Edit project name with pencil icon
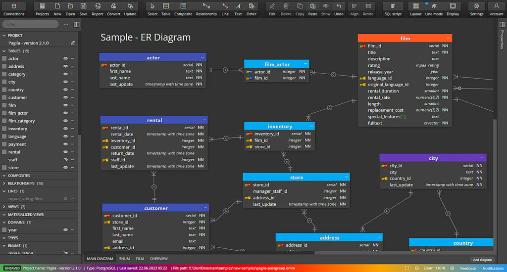This screenshot has height=272, width=507. point(73,43)
